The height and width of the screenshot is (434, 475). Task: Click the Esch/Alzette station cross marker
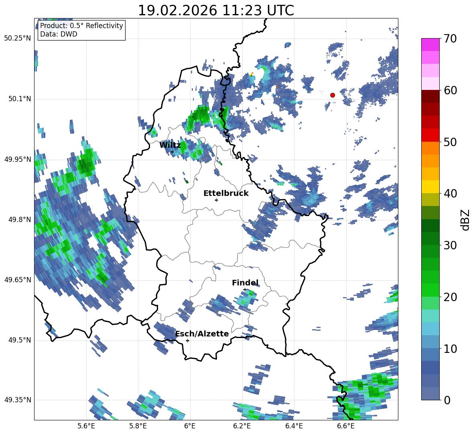[187, 340]
